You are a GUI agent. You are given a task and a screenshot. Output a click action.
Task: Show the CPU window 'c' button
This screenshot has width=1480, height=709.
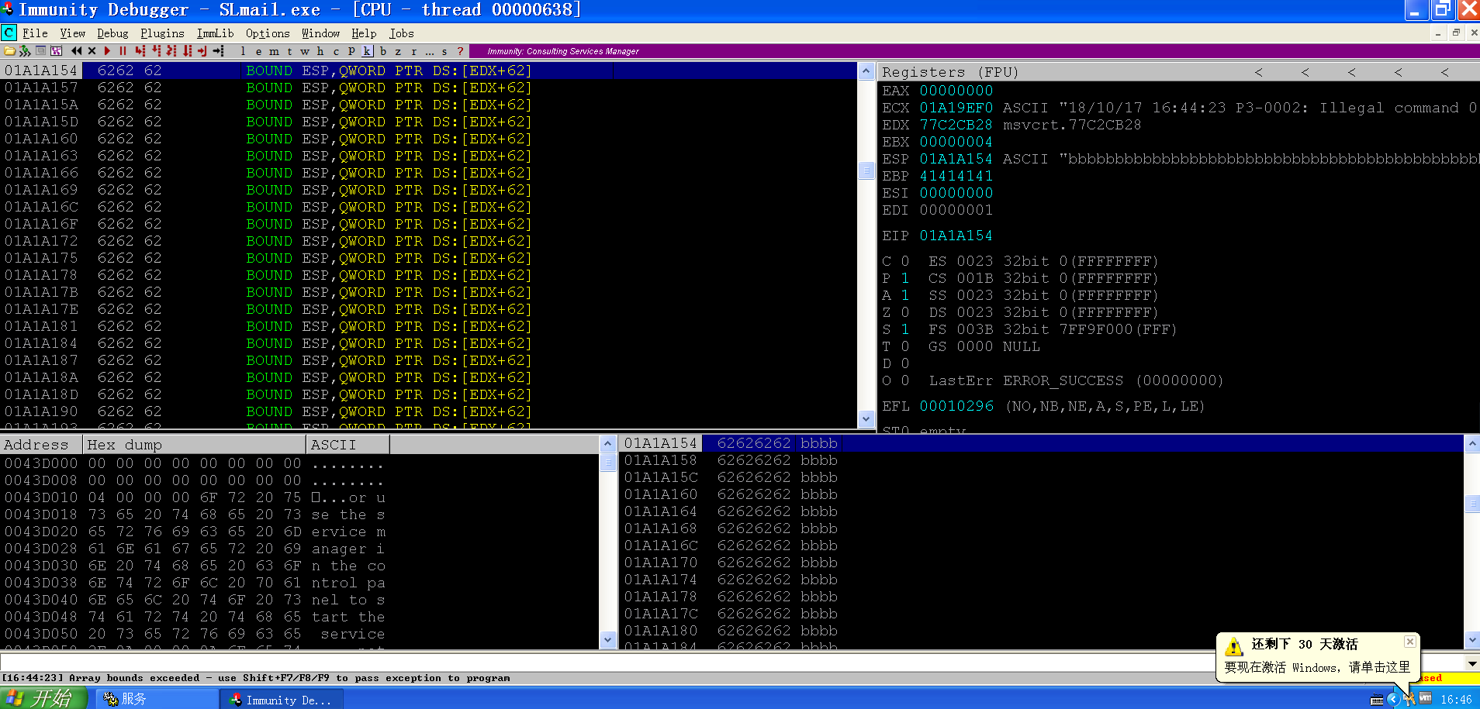point(336,51)
